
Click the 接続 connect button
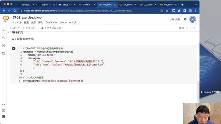[182, 28]
